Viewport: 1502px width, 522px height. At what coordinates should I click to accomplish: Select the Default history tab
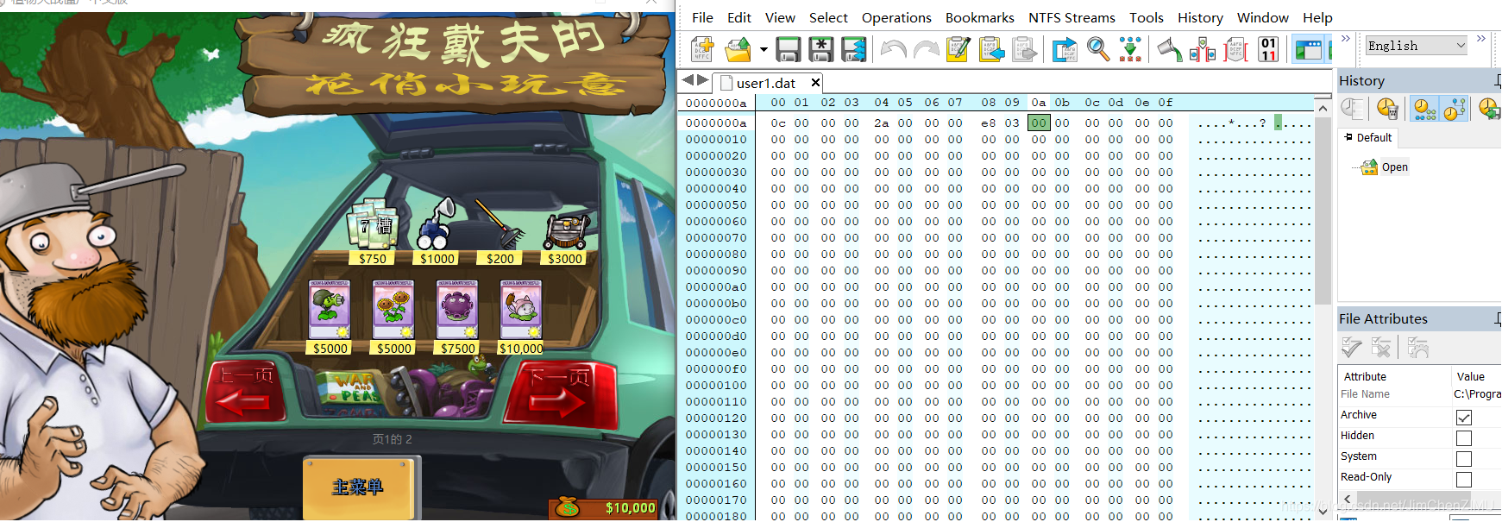1367,137
